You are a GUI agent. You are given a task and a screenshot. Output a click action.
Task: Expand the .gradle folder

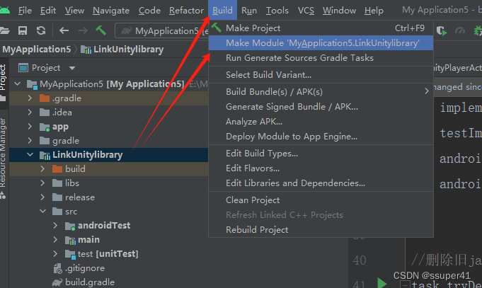pyautogui.click(x=30, y=98)
